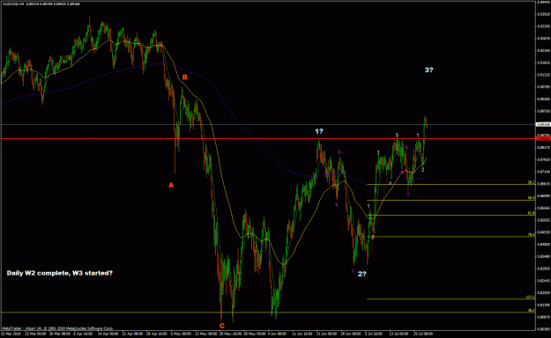Click the '14 Apr 00:00' time axis label

tap(108, 334)
